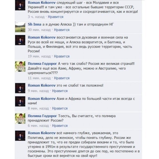Screen dimensions: 159x159
Task: Open Roman Kokorev avatar beside 'Азия и Африка' comment
Action: click(x=20, y=101)
